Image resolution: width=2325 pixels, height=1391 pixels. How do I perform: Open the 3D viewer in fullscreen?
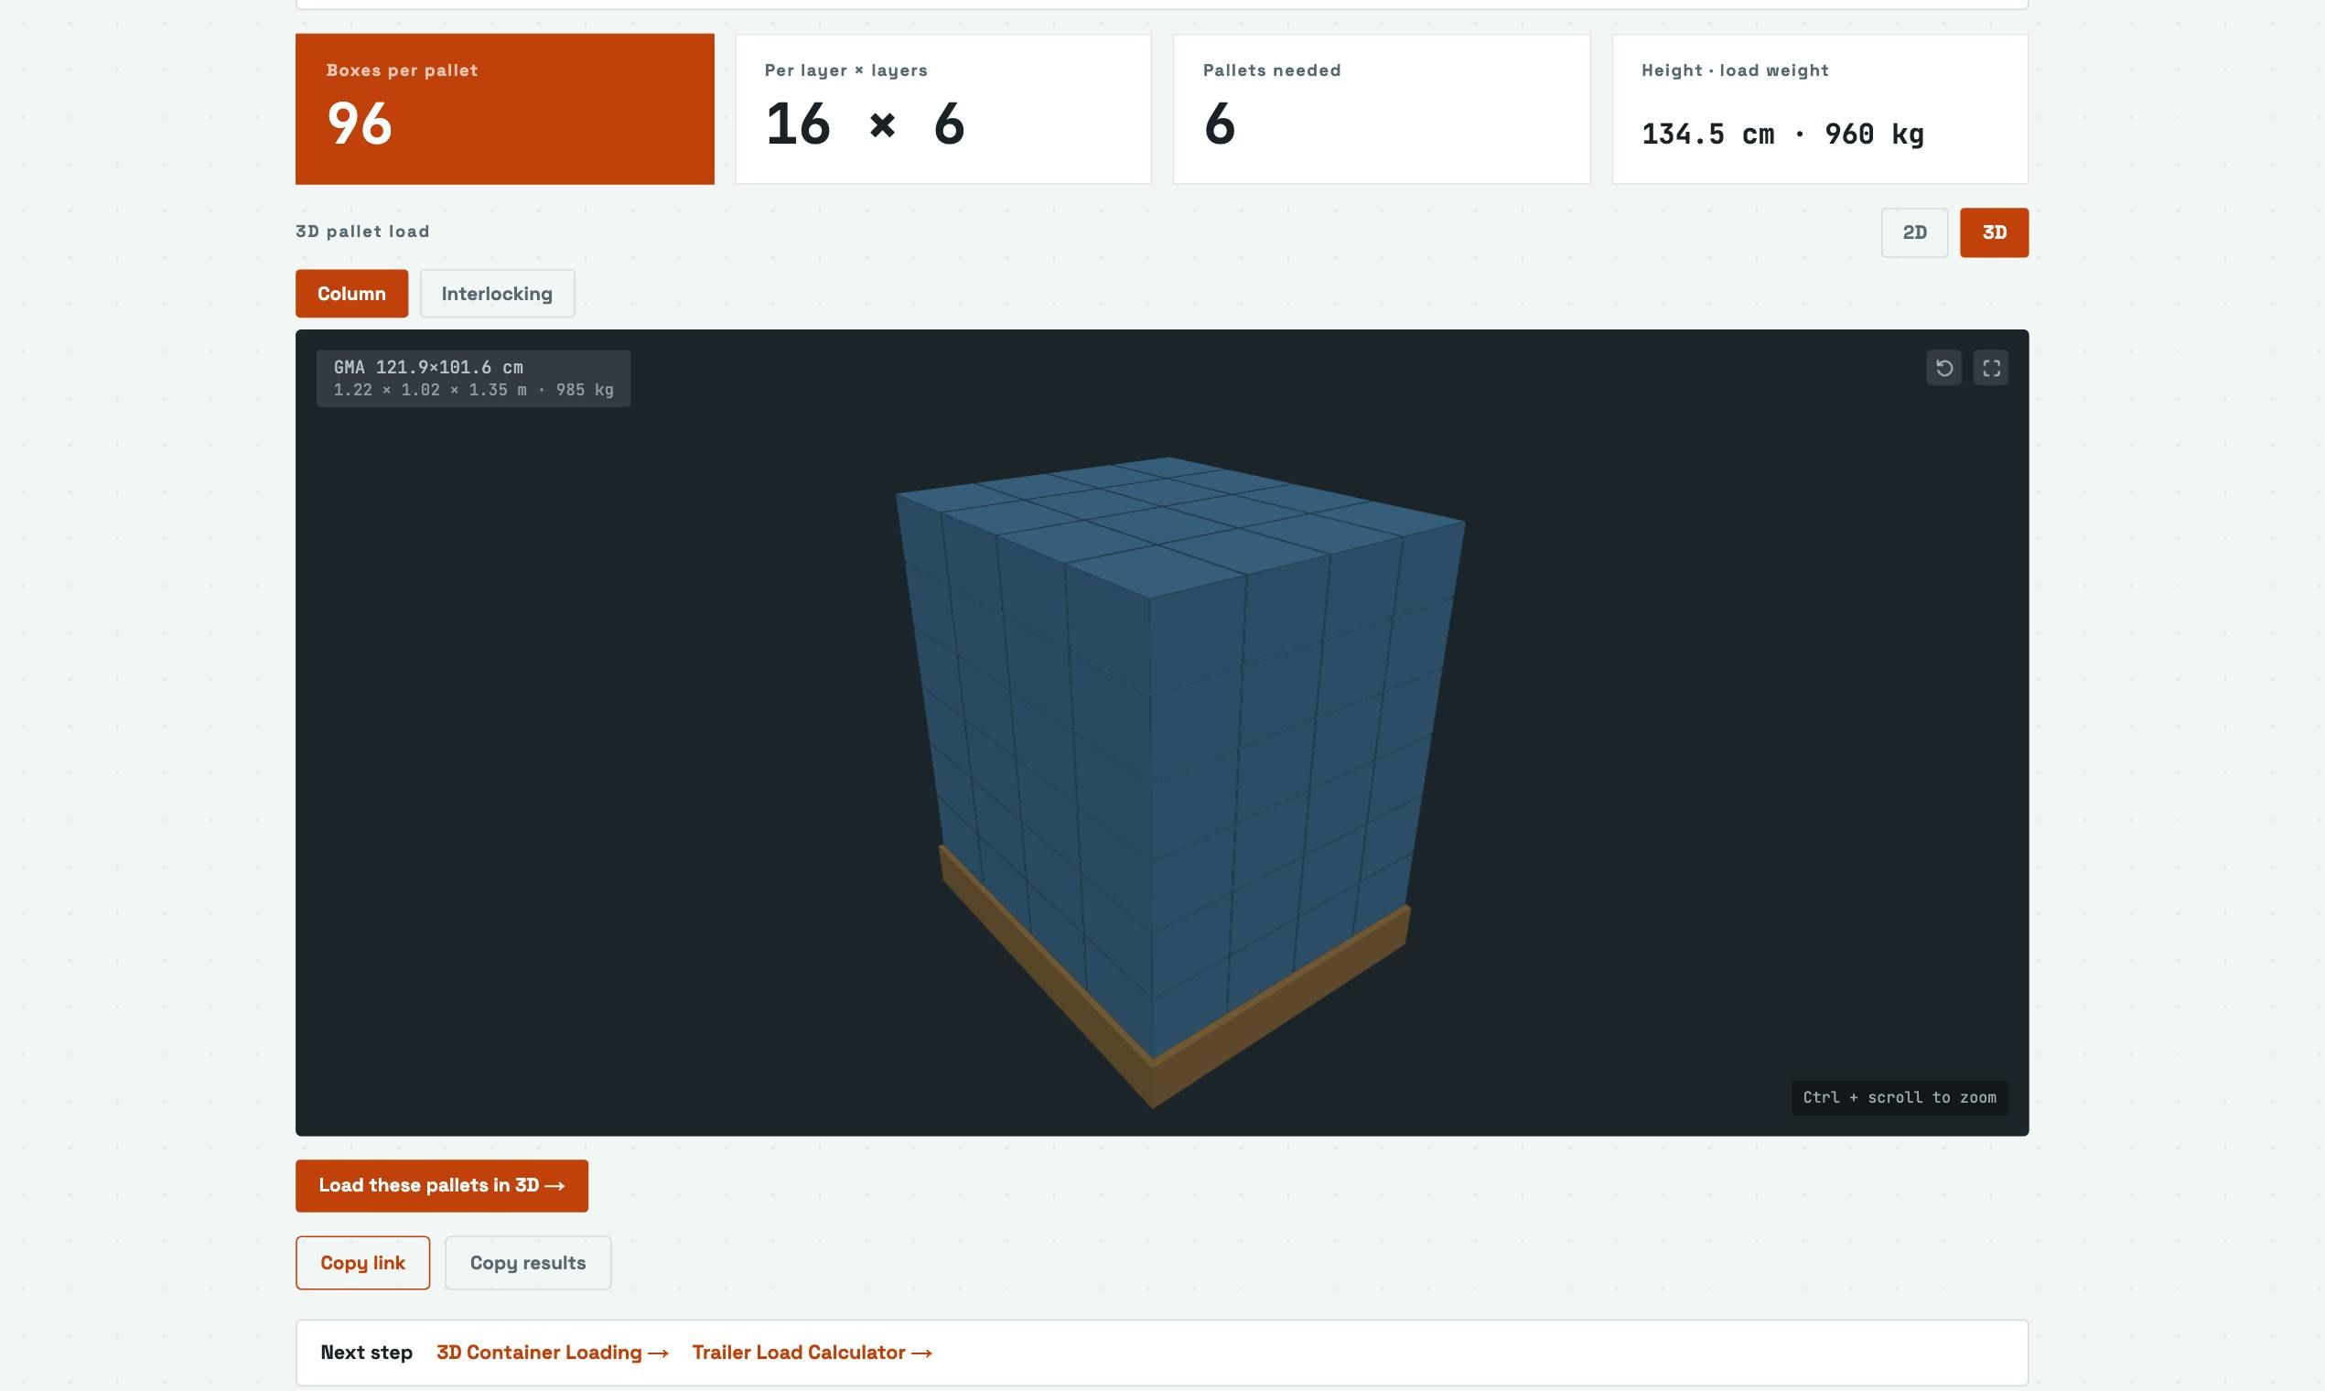click(x=1990, y=368)
